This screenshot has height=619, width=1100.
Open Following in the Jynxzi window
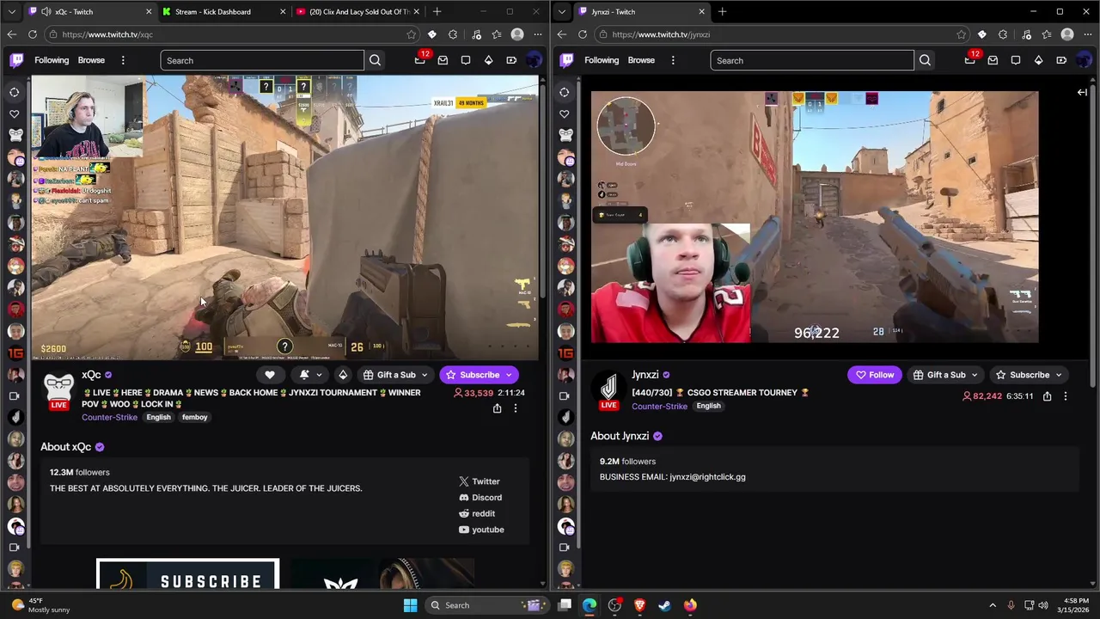pos(602,60)
